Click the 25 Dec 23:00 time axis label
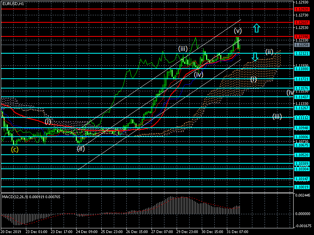The width and height of the screenshot is (314, 235). tap(112, 232)
